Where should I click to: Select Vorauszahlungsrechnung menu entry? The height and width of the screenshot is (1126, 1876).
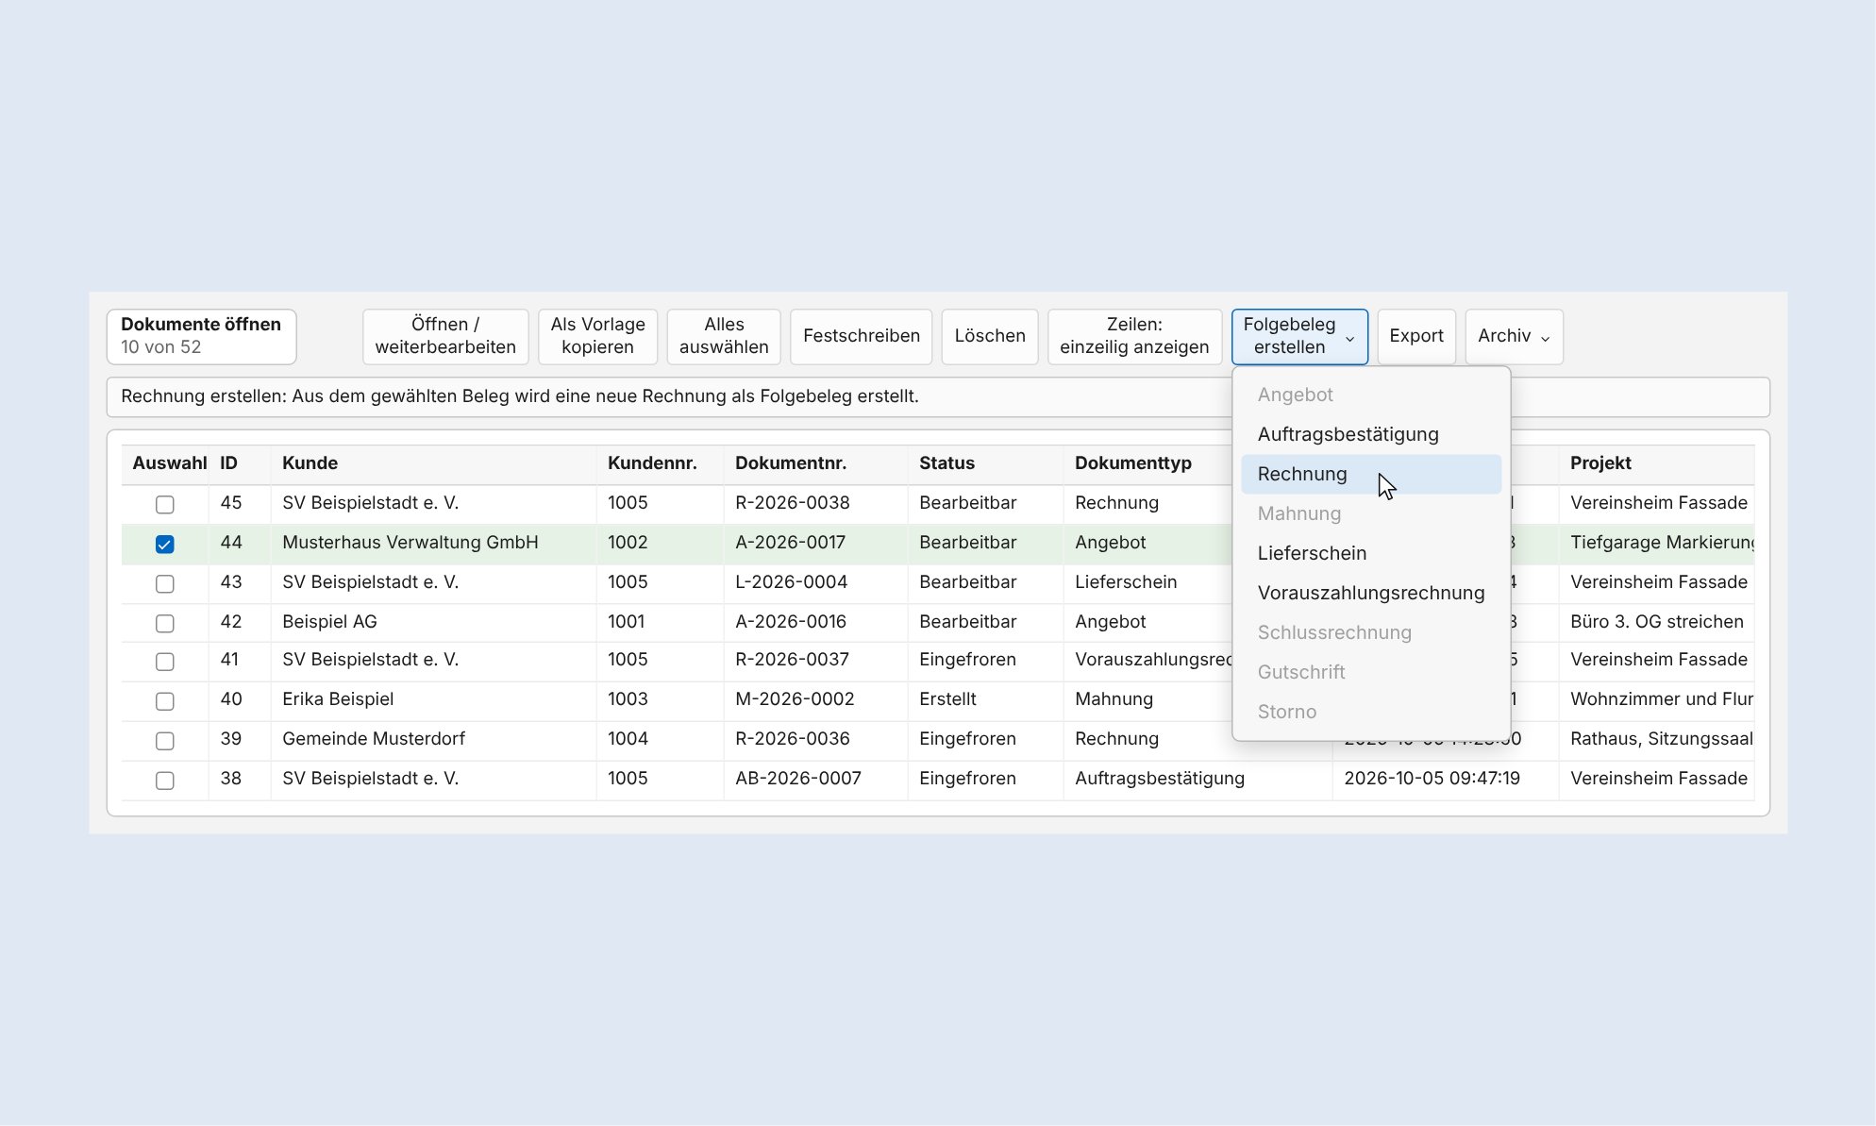click(x=1370, y=593)
